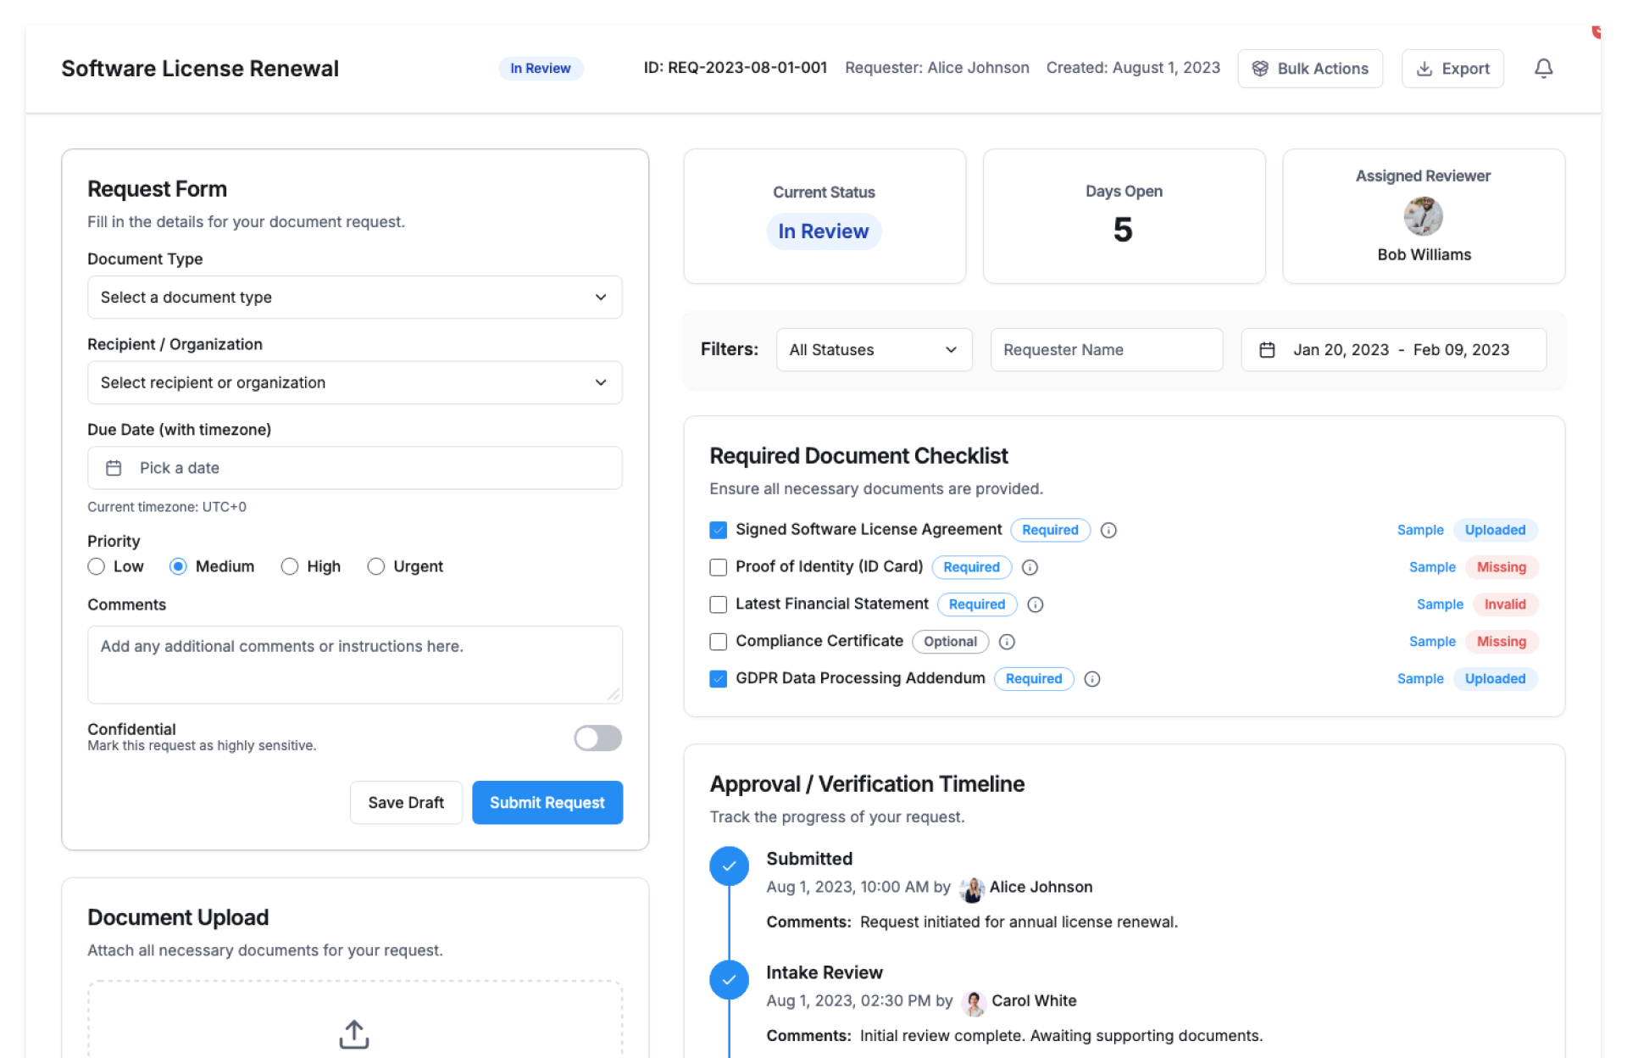The width and height of the screenshot is (1627, 1058).
Task: Open the Document Type dropdown
Action: point(354,298)
